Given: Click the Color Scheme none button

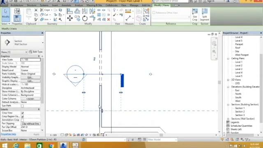Looking at the screenshot, I should [30, 99].
